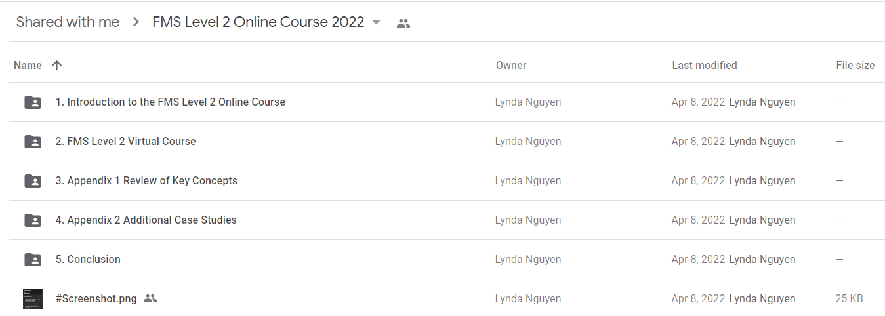The image size is (885, 316).
Task: Click folder icon for Appendix 2 Case Studies
Action: tap(33, 220)
